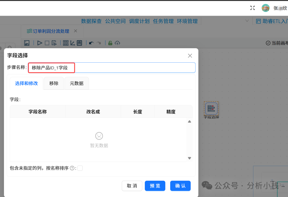Click the 精度 column header

click(x=171, y=112)
